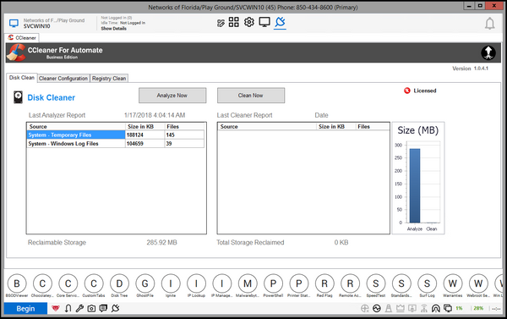Click the Analyze bar in Size chart
The height and width of the screenshot is (319, 507).
click(415, 185)
